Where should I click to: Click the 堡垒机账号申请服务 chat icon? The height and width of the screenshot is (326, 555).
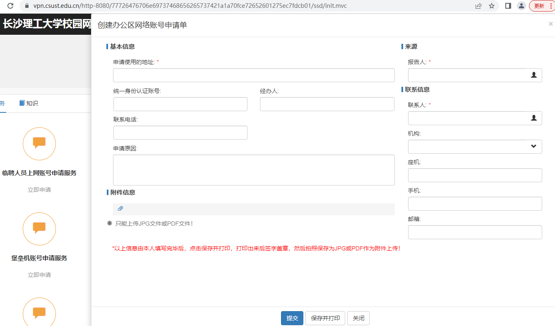click(x=39, y=228)
